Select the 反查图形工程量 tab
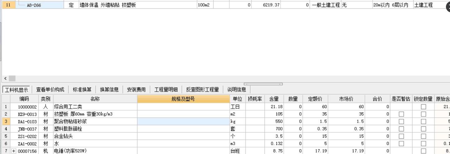 click(x=202, y=90)
